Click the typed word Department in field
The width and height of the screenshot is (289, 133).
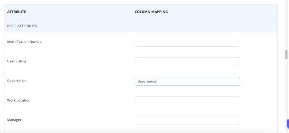pyautogui.click(x=147, y=81)
